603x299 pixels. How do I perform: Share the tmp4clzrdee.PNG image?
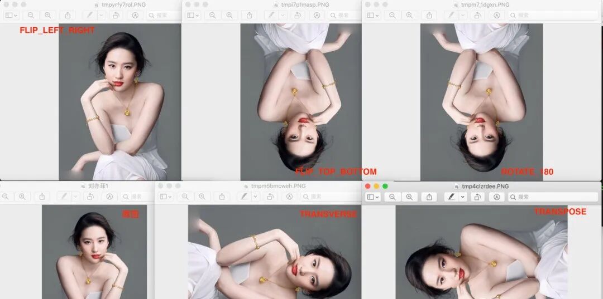point(429,197)
